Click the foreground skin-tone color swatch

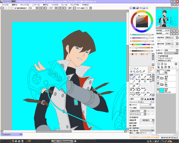pyautogui.click(x=150, y=69)
